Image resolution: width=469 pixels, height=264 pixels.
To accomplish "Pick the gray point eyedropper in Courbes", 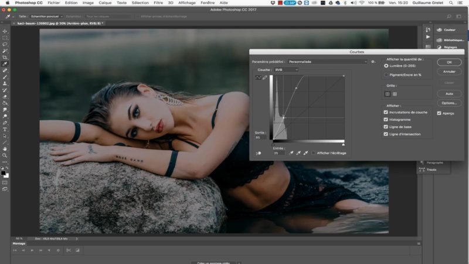I will coord(298,153).
